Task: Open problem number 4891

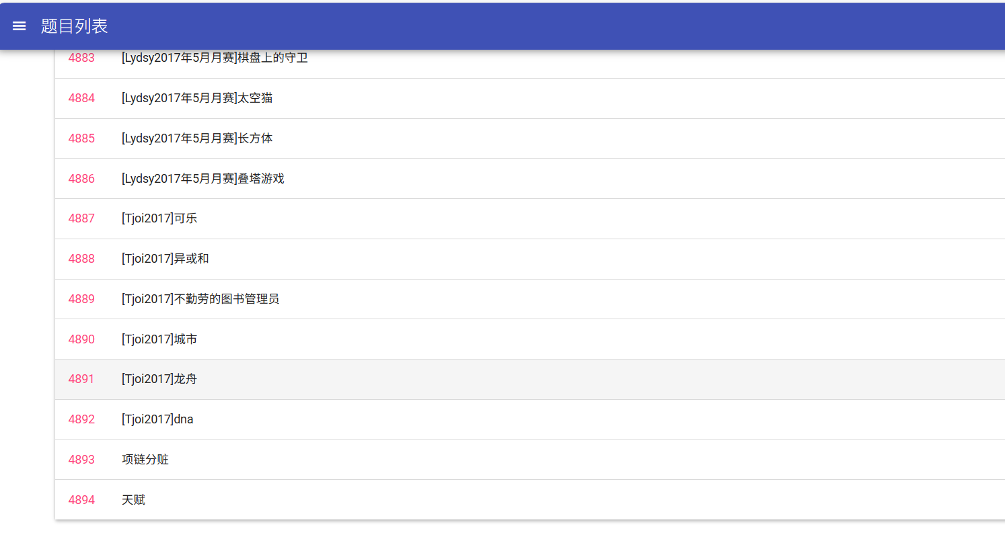Action: tap(81, 379)
